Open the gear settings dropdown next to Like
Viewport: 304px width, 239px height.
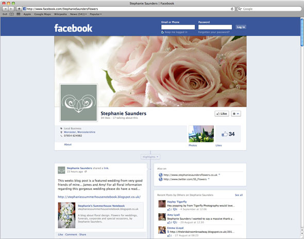pos(236,114)
